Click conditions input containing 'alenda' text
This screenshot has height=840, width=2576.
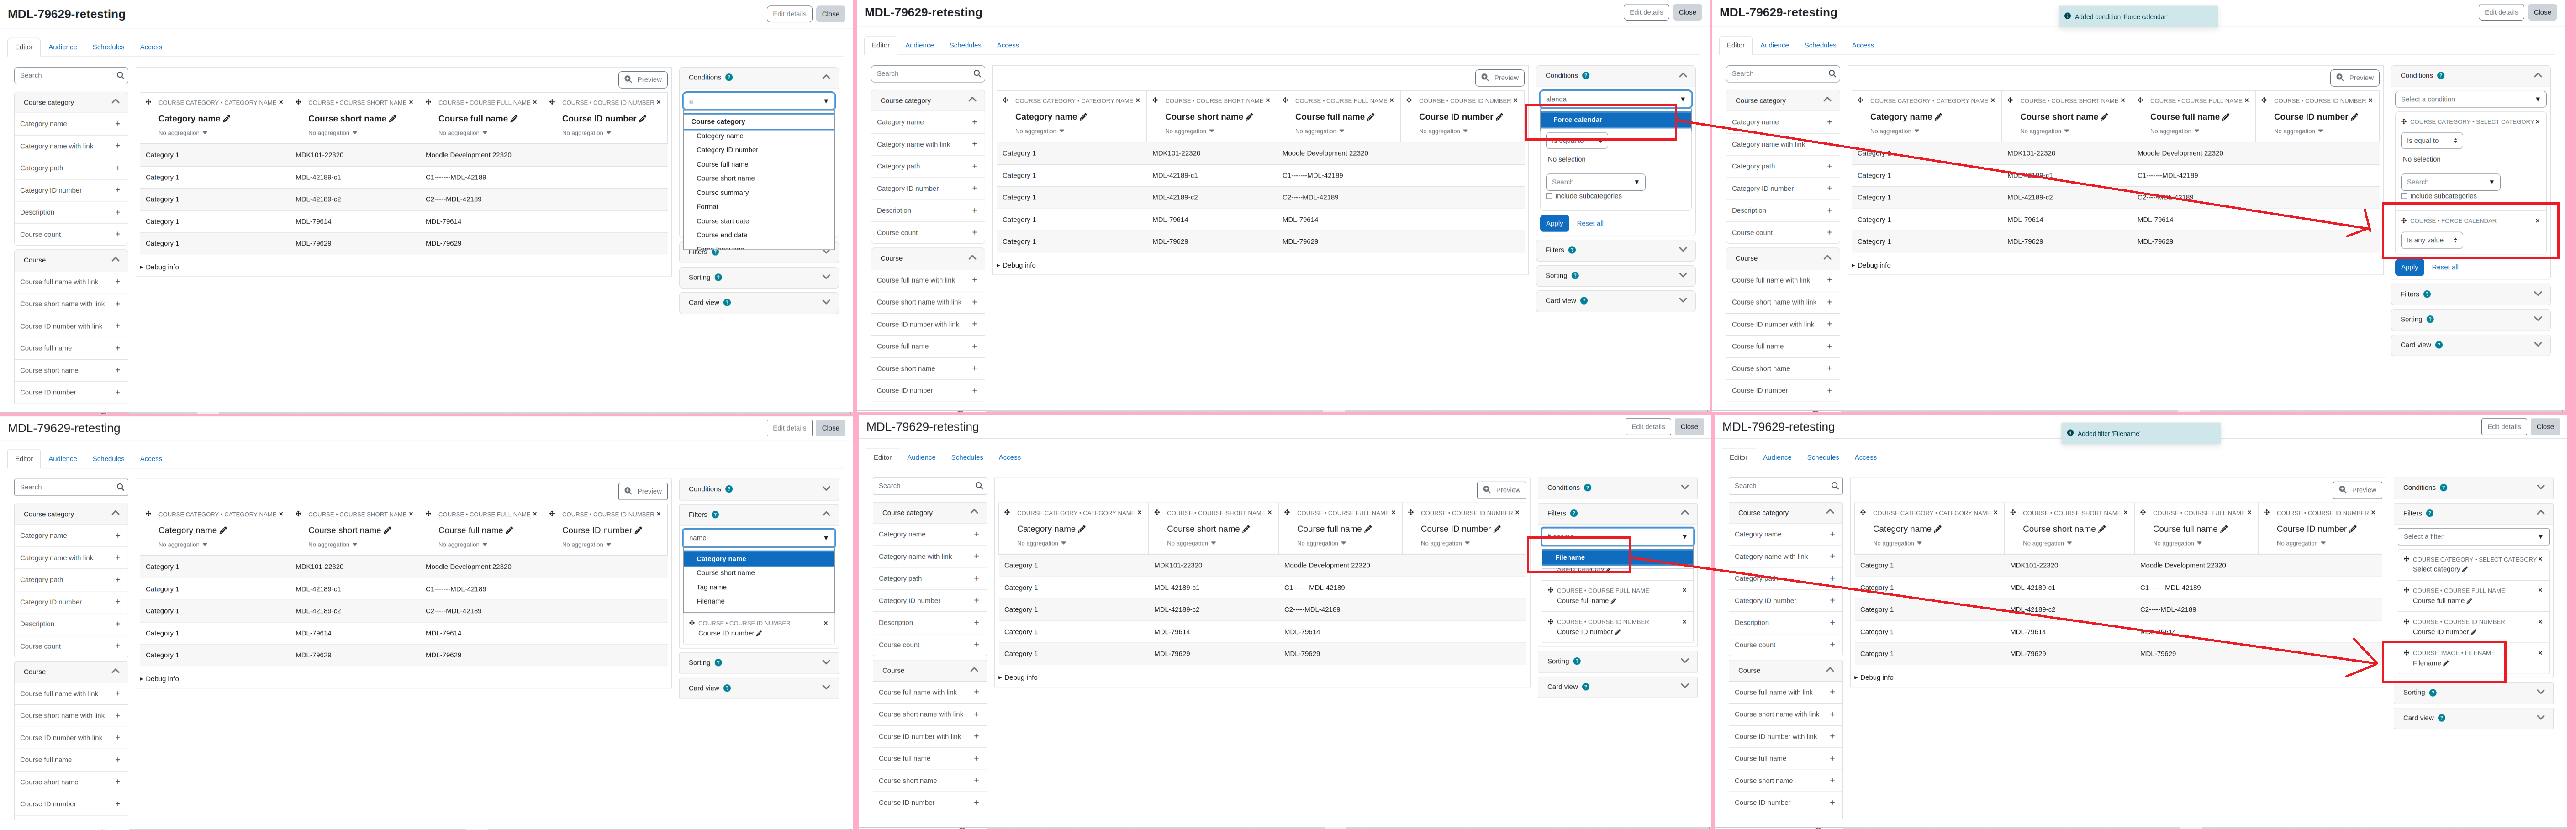click(1615, 99)
